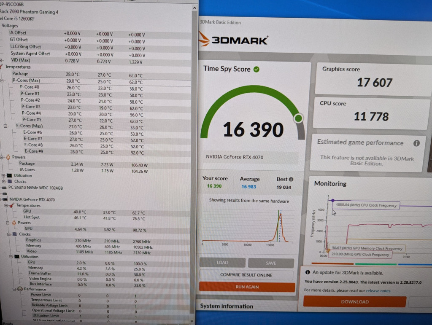Click the down arrow of the sensor list scrollbar
Image resolution: width=432 pixels, height=325 pixels.
pyautogui.click(x=192, y=321)
